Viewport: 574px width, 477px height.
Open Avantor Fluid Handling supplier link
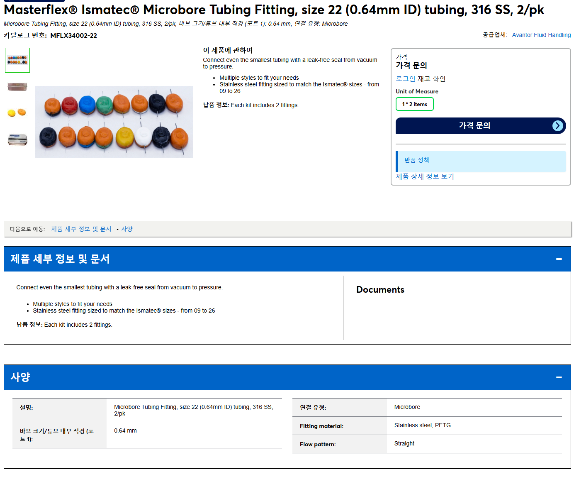(x=541, y=35)
